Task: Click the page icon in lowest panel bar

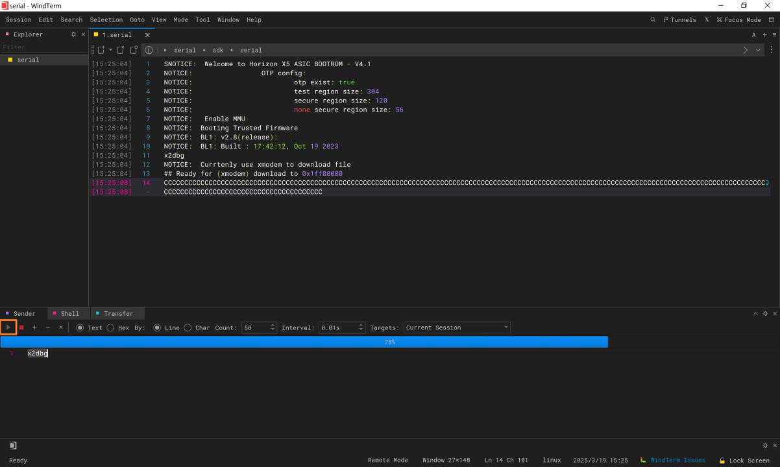Action: tap(13, 446)
